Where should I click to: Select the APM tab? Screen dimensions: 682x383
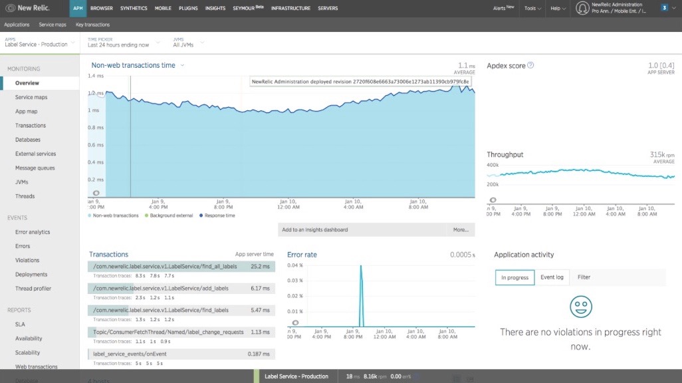pyautogui.click(x=78, y=8)
